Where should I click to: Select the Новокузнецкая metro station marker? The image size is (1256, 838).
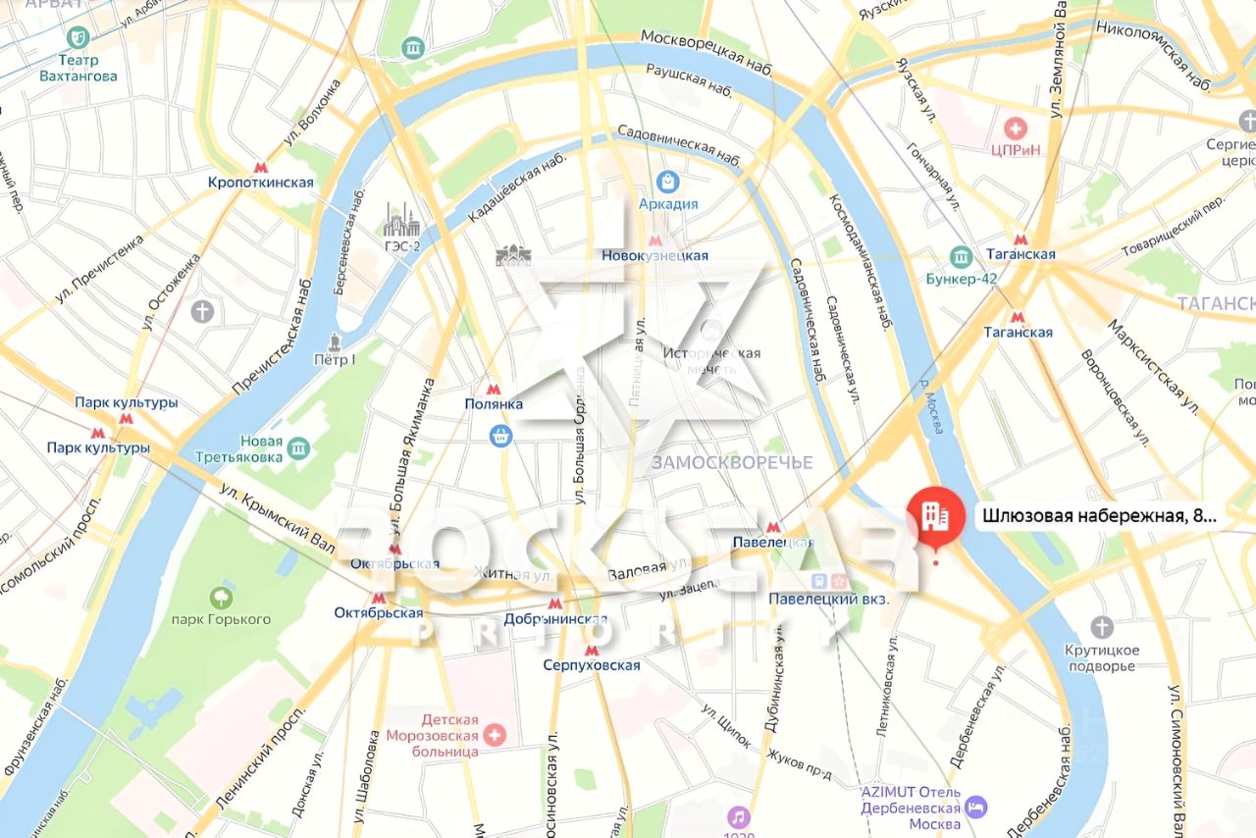(x=655, y=239)
